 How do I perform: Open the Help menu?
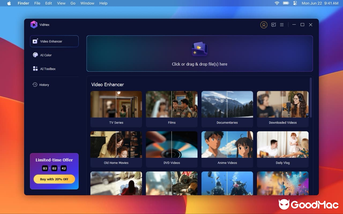coord(103,3)
